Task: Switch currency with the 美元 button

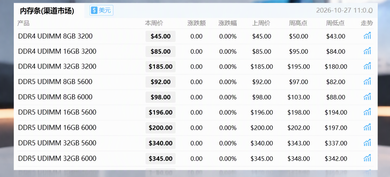Action: click(101, 10)
